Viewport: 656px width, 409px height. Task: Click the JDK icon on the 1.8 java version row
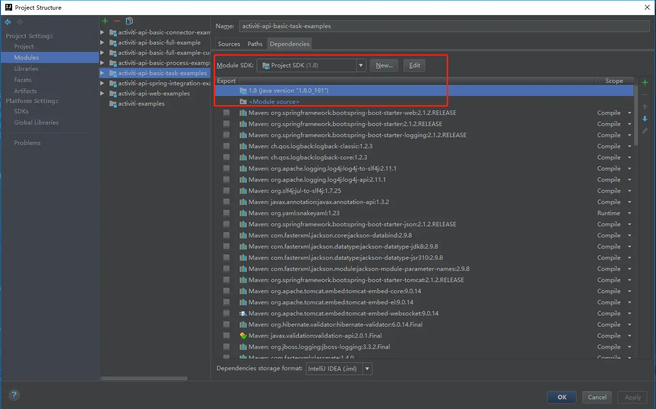243,91
